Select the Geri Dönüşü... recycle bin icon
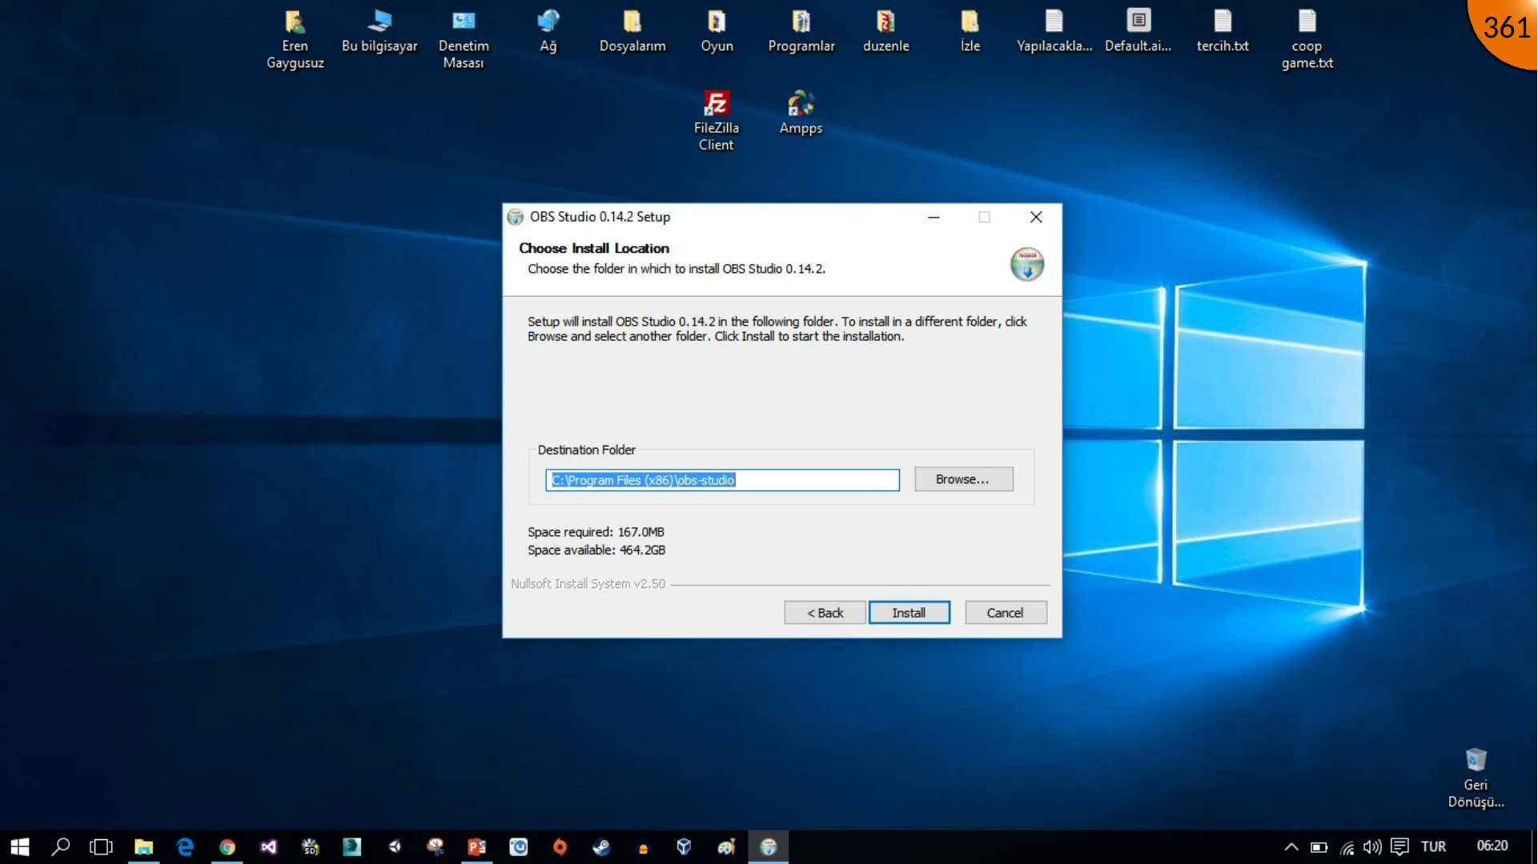Screen dimensions: 1538x864 pos(1476,778)
